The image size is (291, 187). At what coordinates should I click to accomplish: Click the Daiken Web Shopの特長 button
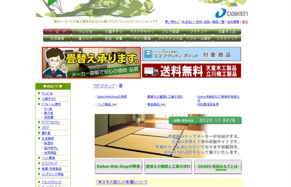pos(118,167)
